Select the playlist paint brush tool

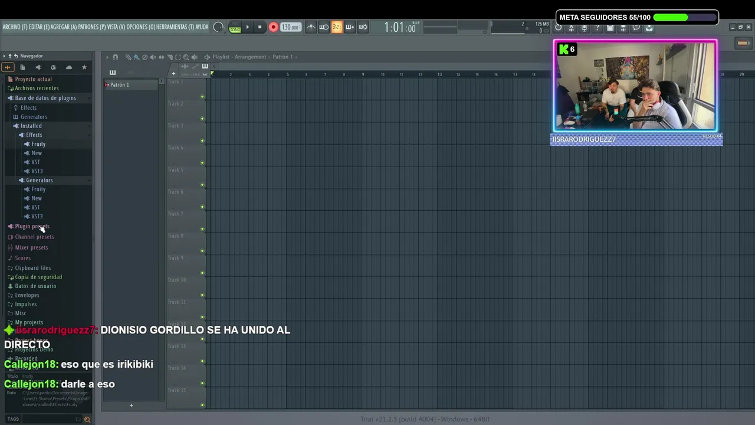click(136, 57)
